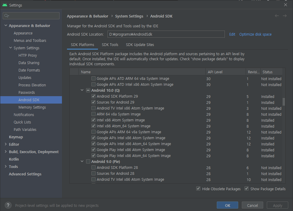Collapse the Android 10.0 (Q) group

coord(82,90)
